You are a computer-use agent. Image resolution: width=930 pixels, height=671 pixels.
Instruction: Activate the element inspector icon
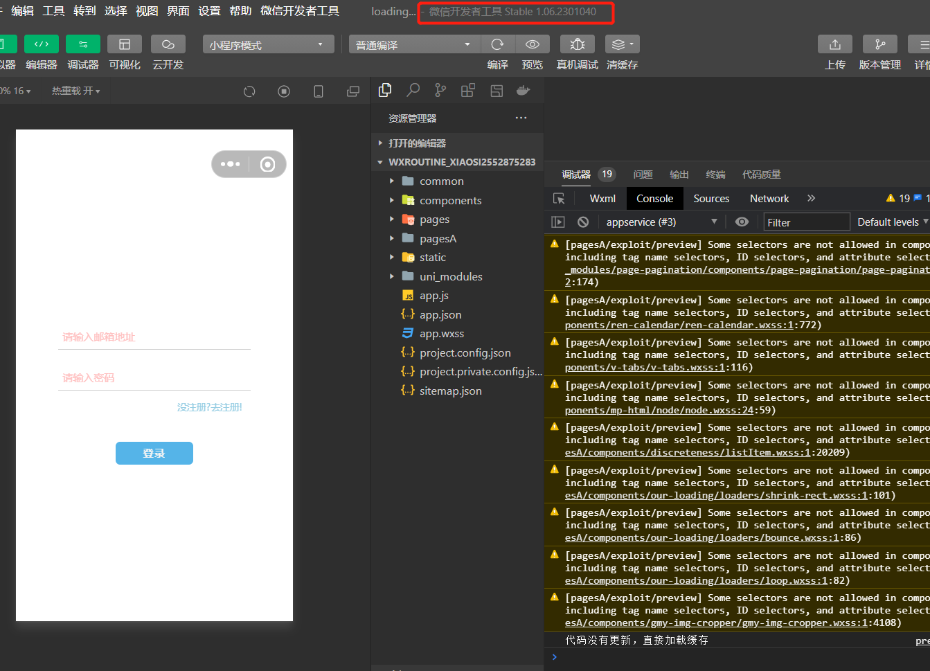tap(559, 199)
